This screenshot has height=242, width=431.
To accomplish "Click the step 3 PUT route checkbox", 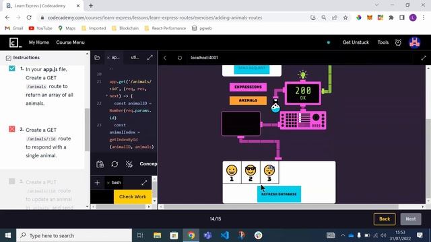I will coord(12,182).
